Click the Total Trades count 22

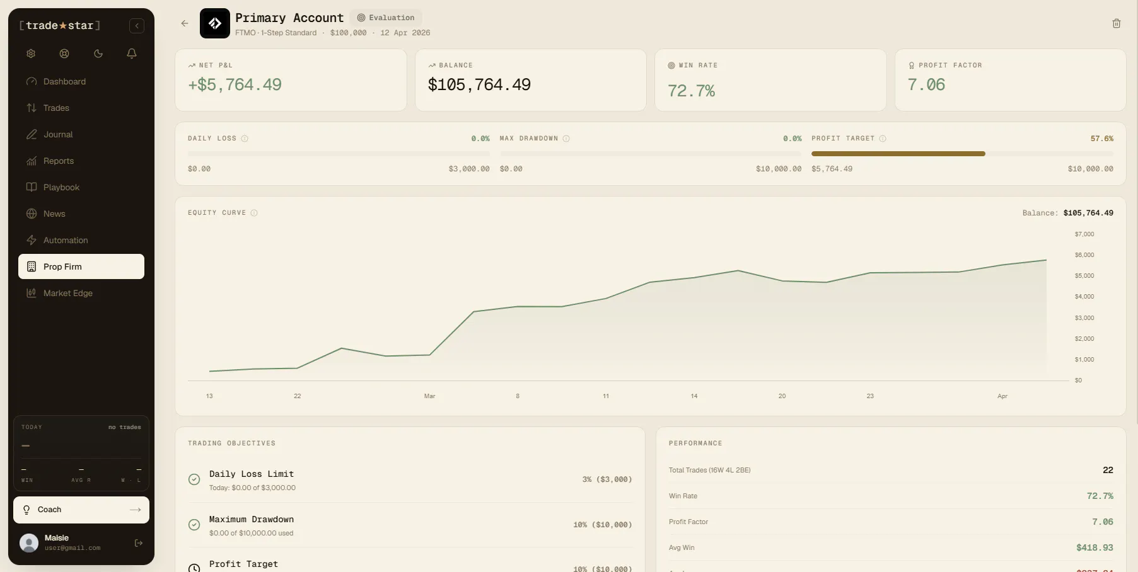click(1108, 470)
